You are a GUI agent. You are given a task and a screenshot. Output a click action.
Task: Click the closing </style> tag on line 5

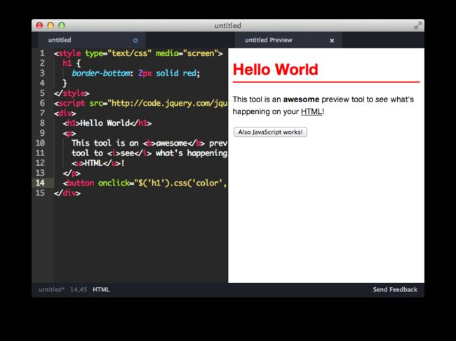[72, 93]
